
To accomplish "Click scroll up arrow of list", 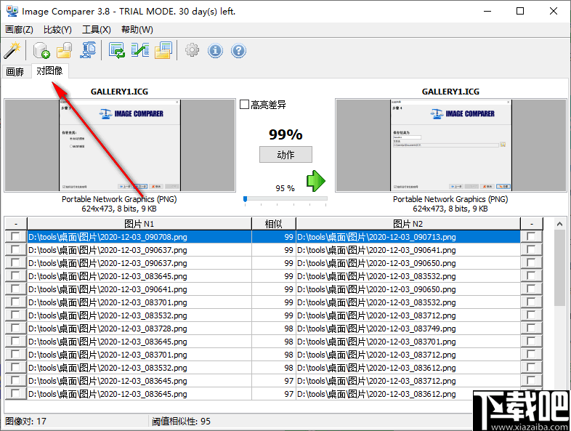I will tap(559, 224).
